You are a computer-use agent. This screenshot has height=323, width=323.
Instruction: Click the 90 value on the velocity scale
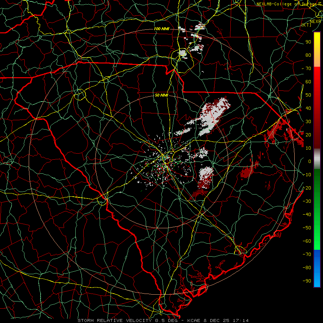308,42
